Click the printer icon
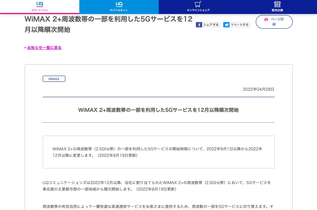Viewport: 317px width, 210px height. point(266,19)
